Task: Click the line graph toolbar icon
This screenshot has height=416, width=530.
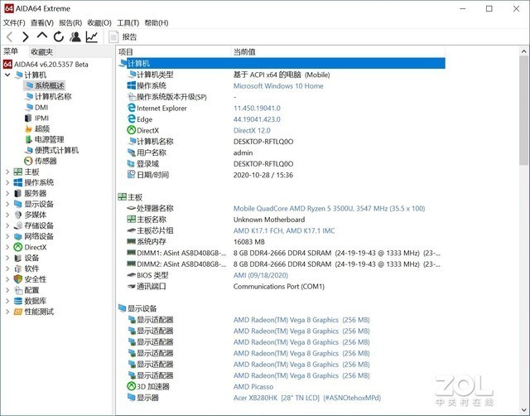Action: (x=92, y=36)
